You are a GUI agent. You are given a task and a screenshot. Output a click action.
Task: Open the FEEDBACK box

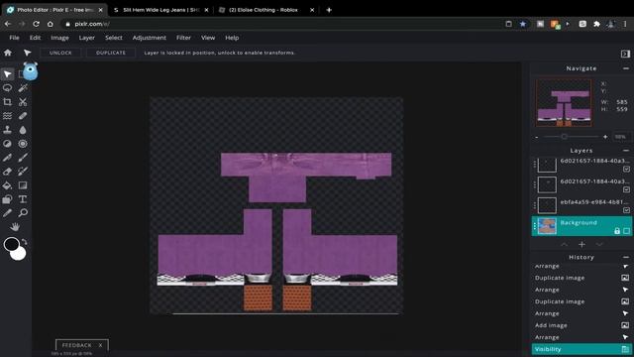coord(77,345)
